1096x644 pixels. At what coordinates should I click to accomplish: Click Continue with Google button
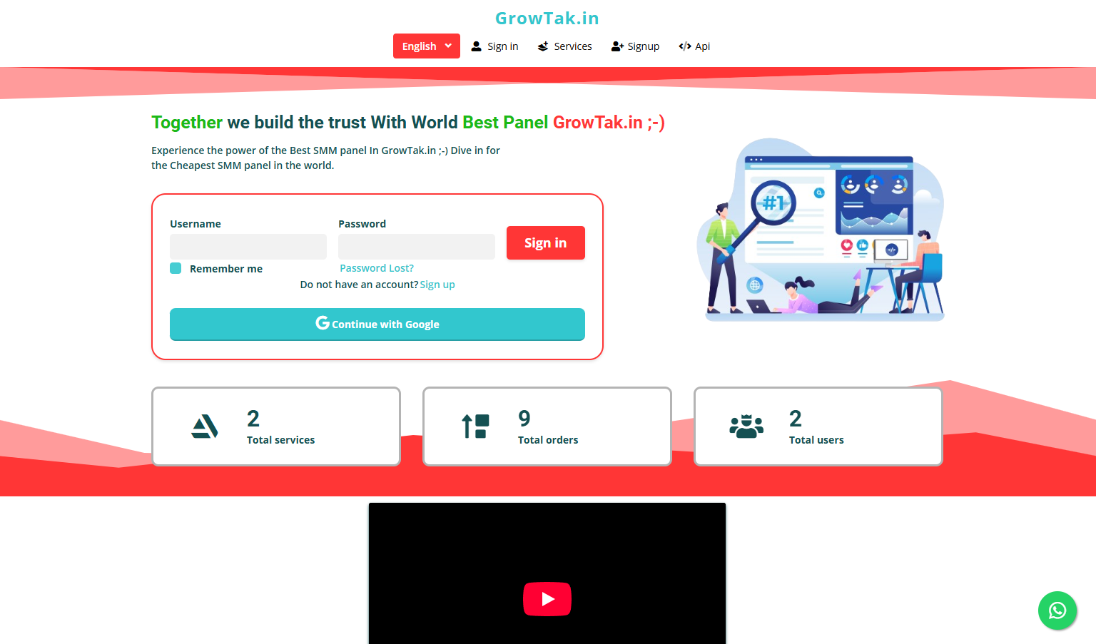click(377, 324)
